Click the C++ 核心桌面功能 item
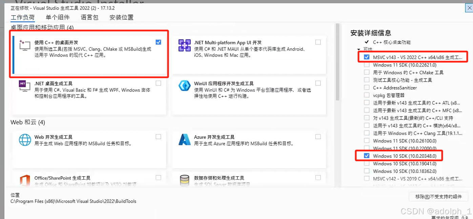473x219 pixels. click(x=392, y=42)
